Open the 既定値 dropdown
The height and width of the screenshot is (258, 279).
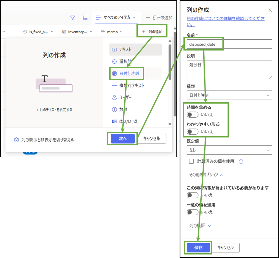[x=229, y=150]
